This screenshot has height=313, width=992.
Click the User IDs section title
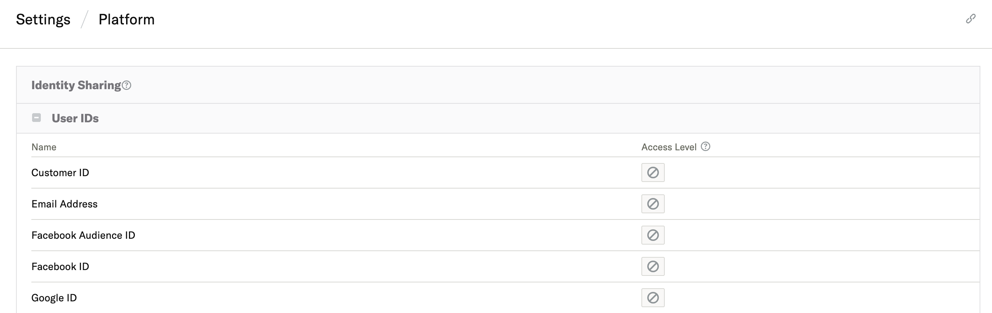(75, 118)
